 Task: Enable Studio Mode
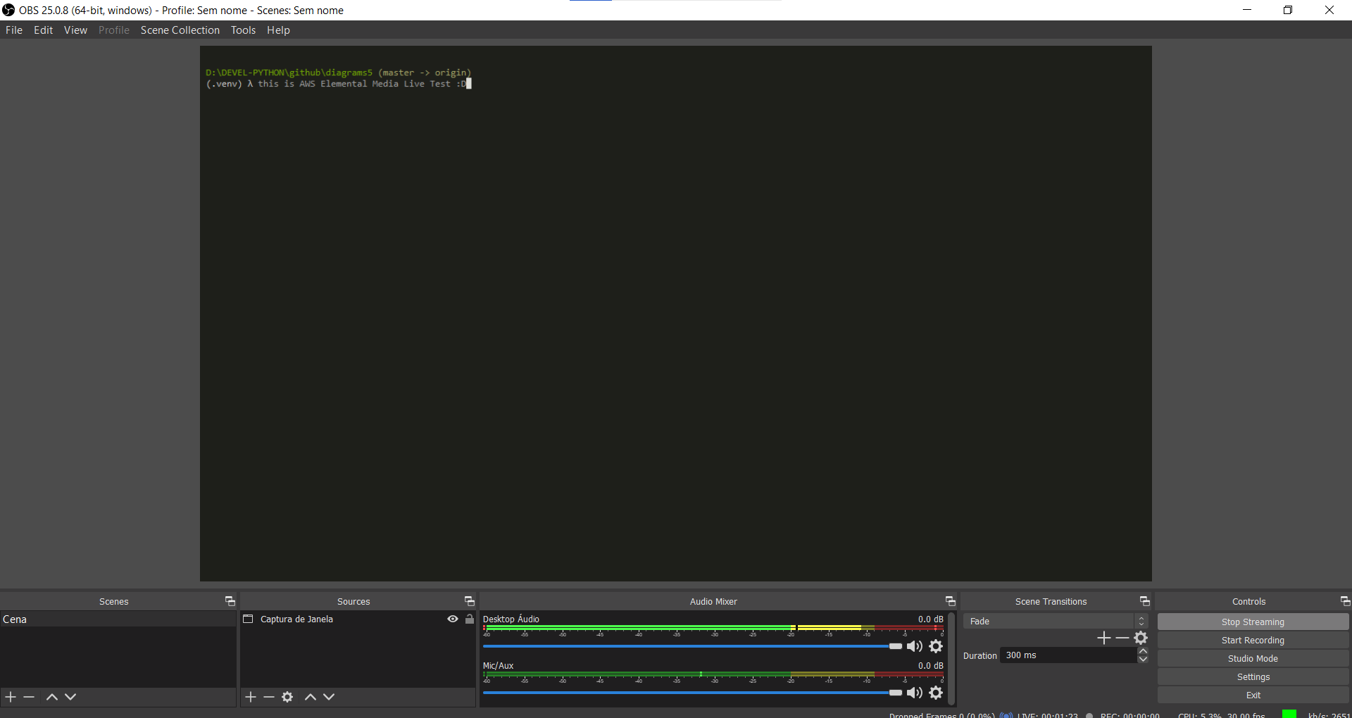[1253, 658]
